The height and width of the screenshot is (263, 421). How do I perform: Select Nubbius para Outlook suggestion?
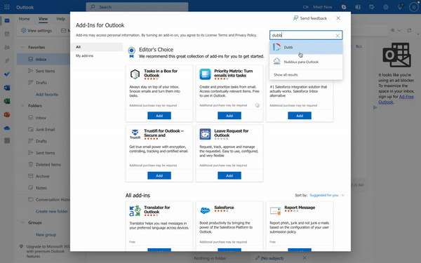tap(306, 62)
